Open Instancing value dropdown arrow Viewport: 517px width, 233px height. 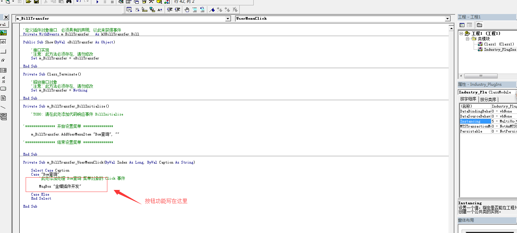[516, 121]
